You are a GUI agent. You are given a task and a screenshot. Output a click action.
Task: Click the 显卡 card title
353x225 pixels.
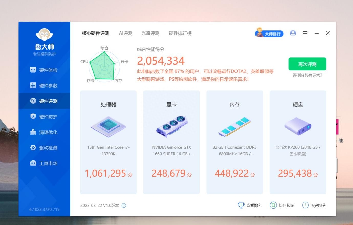click(172, 105)
